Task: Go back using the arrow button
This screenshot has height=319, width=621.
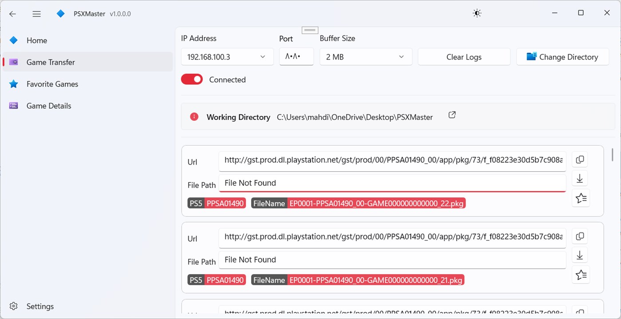Action: [x=12, y=14]
